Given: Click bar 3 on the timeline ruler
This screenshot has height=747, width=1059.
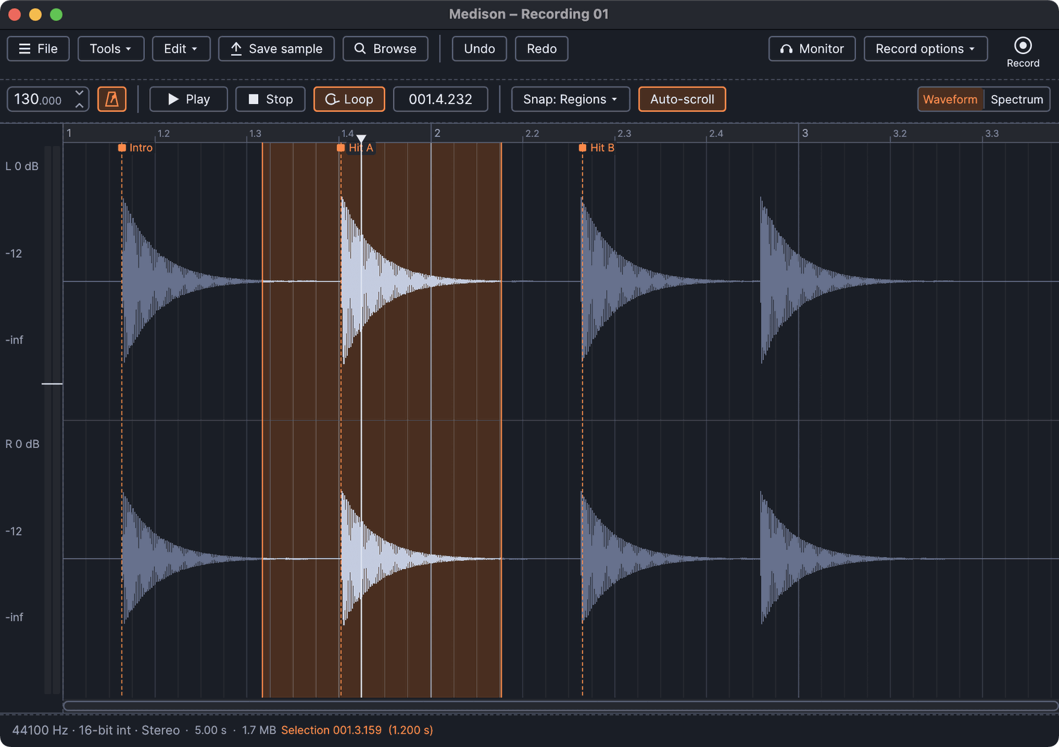Looking at the screenshot, I should pos(805,133).
